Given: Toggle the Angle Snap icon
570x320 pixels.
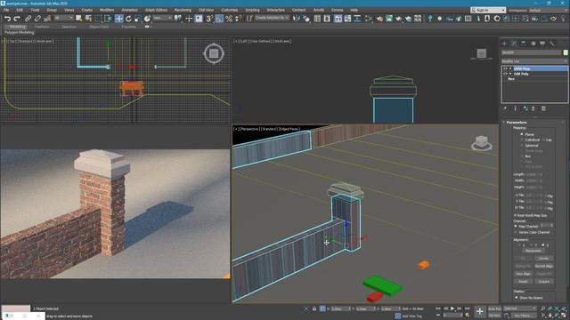Looking at the screenshot, I should tap(219, 19).
